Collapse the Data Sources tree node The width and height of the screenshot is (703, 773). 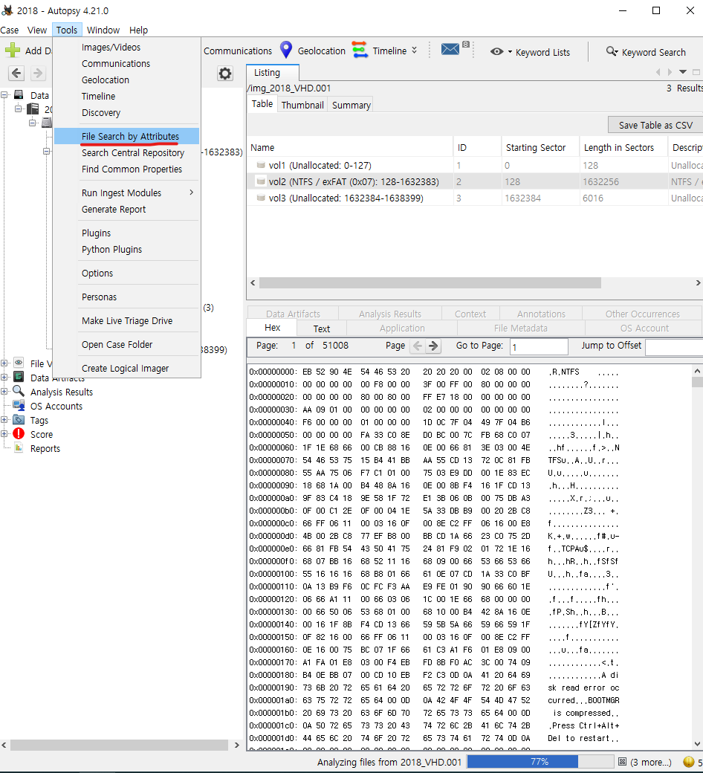coord(4,94)
